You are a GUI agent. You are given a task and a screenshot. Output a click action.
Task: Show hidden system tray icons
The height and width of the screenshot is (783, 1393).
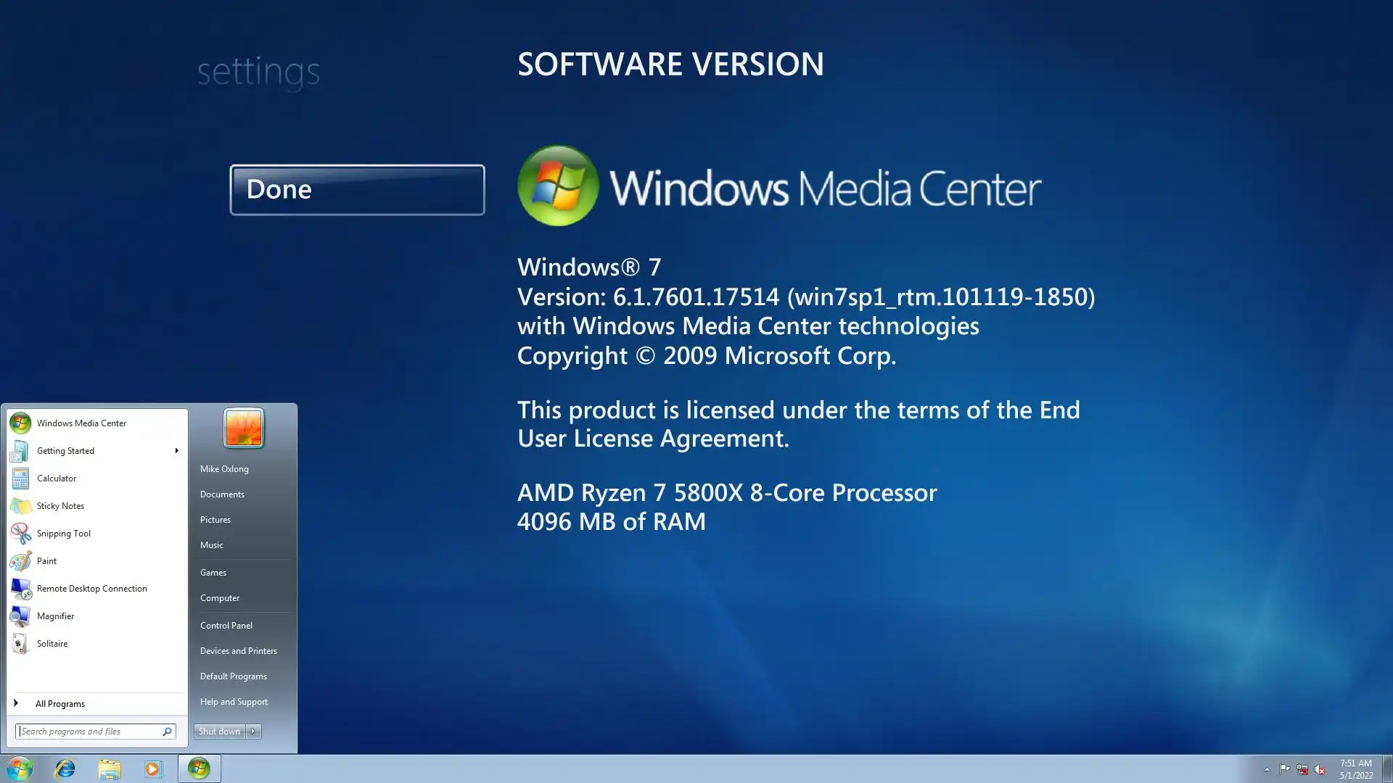point(1267,769)
